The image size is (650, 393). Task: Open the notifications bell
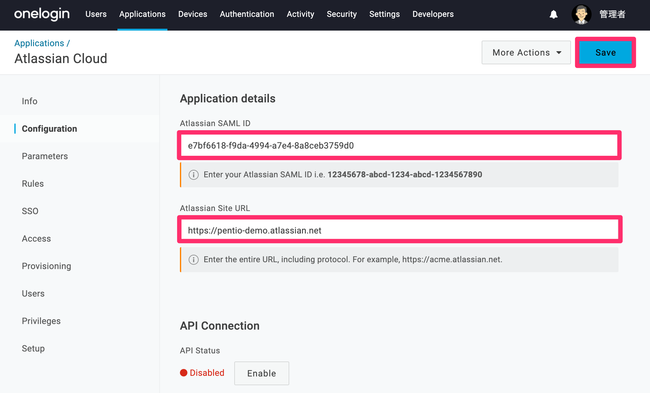[553, 14]
